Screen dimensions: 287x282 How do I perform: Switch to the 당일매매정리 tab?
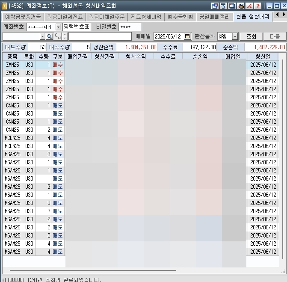(x=214, y=17)
